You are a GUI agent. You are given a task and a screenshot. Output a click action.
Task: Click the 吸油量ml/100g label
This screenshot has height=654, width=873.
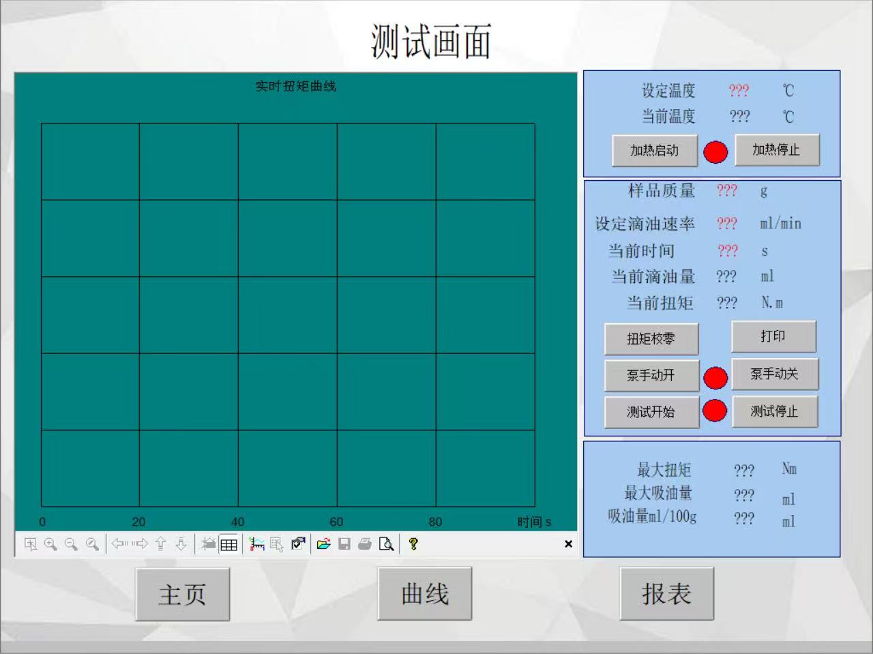[x=652, y=516]
